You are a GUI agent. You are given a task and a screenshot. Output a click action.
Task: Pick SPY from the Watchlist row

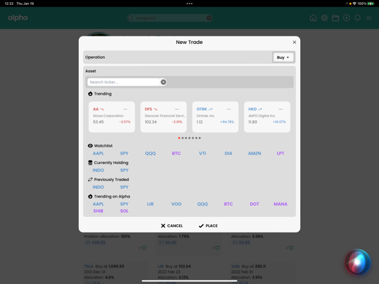click(124, 154)
